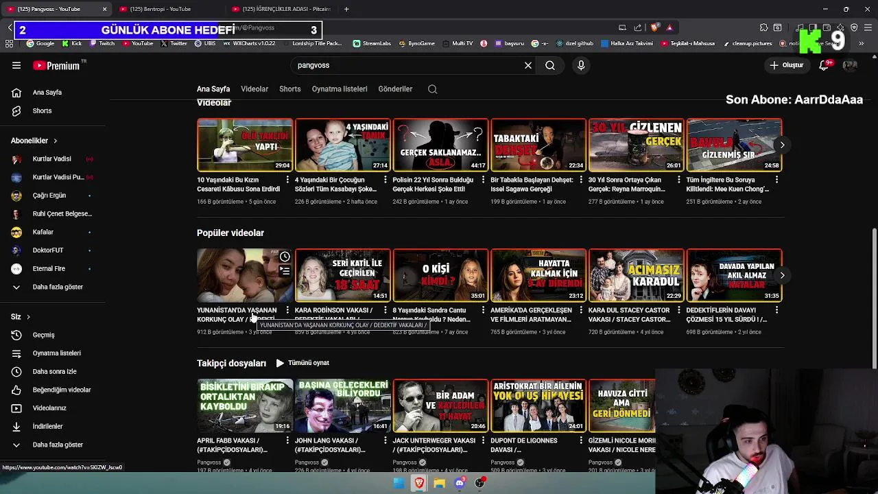Open the DoktorFUT subscription channel
Image resolution: width=878 pixels, height=494 pixels.
pyautogui.click(x=52, y=250)
